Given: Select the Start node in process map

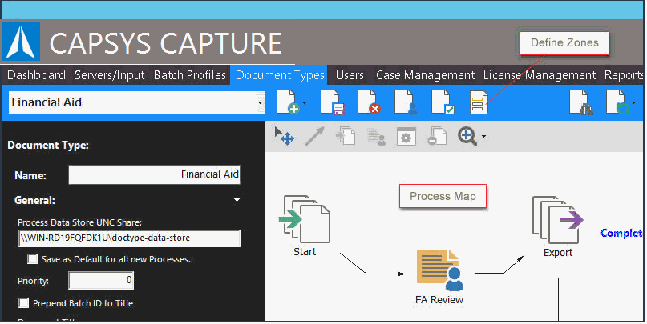Looking at the screenshot, I should click(305, 226).
